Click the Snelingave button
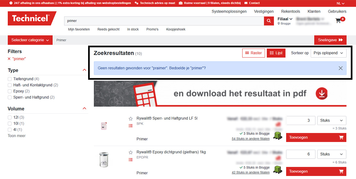Screen dimensions: 356x179 pyautogui.click(x=330, y=40)
